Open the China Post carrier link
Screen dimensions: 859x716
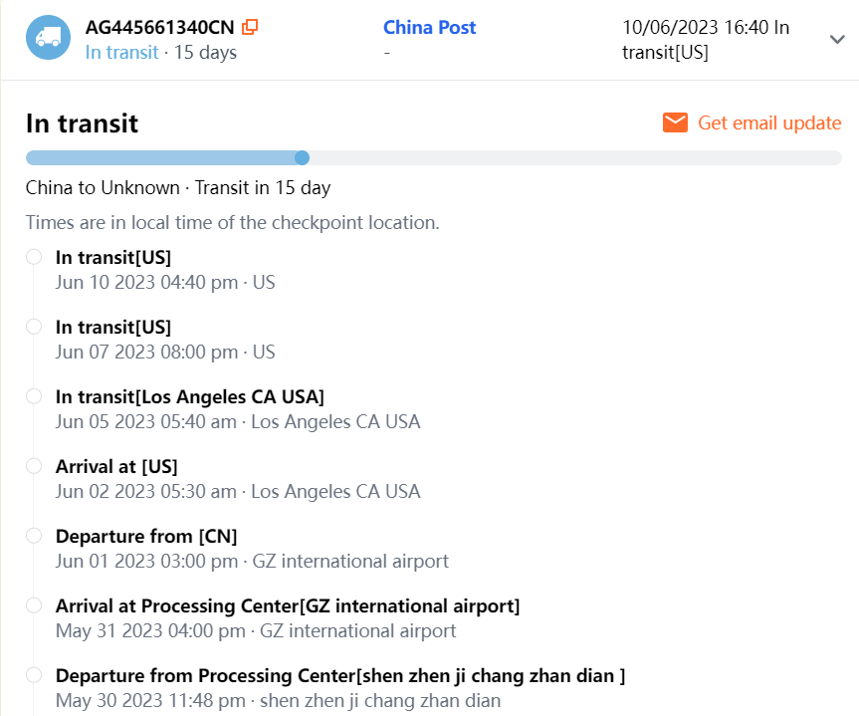pyautogui.click(x=429, y=27)
